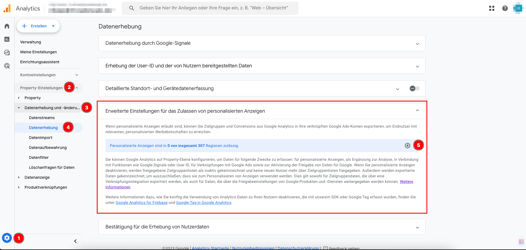This screenshot has height=250, width=526.
Task: Open the Erstellen dropdown button
Action: click(38, 26)
